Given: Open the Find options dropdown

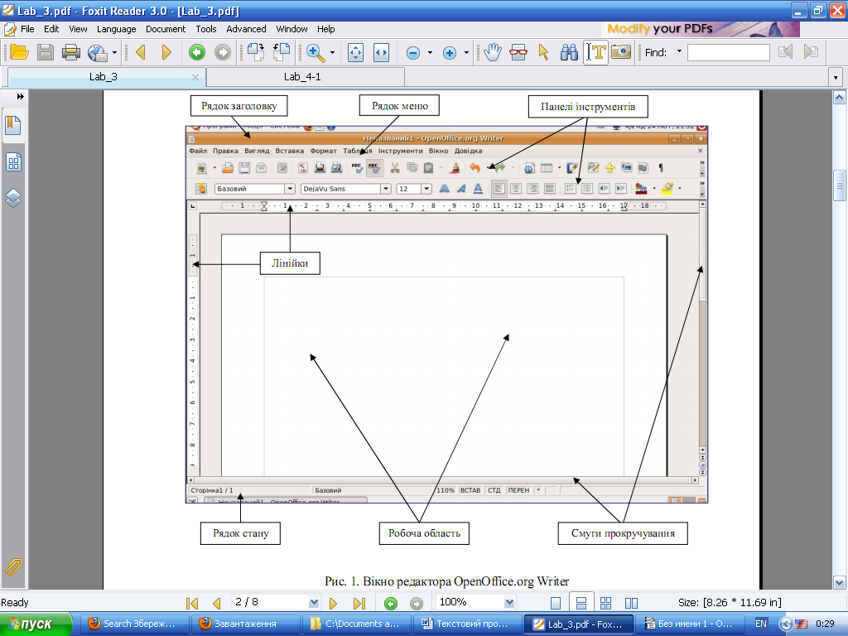Looking at the screenshot, I should click(x=679, y=52).
